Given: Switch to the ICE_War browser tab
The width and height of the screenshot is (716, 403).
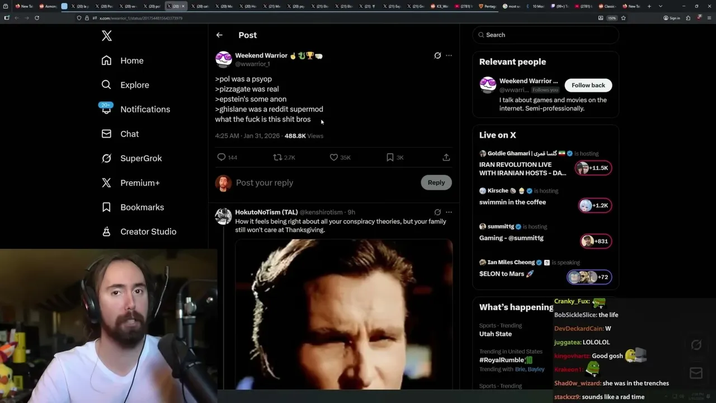Looking at the screenshot, I should pyautogui.click(x=441, y=6).
